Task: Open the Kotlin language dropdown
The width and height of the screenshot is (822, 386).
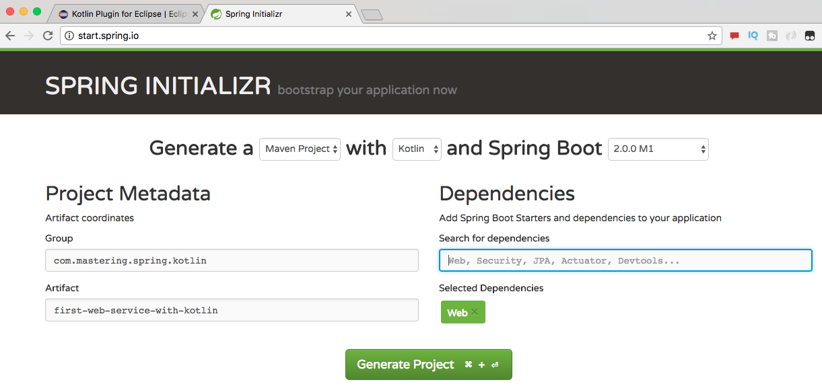Action: pos(417,149)
